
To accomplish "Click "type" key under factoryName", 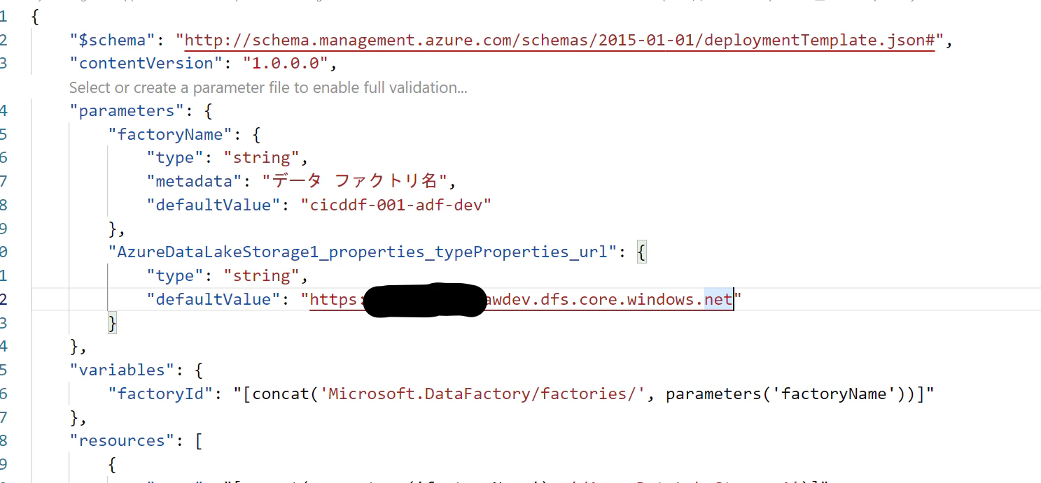I will click(x=175, y=157).
